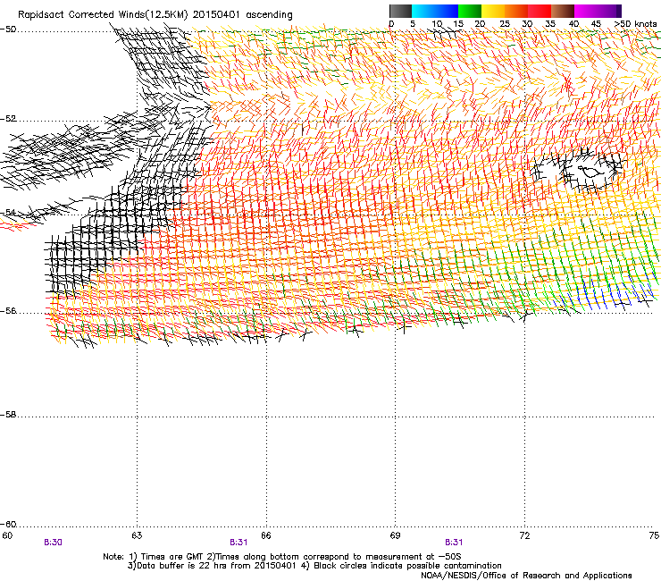Screen dimensions: 661x581
Task: Click the -60 latitude axis label
Action: (x=8, y=525)
